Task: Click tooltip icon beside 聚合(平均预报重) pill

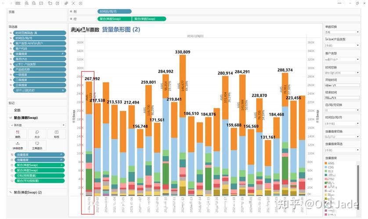Action: 12,180
